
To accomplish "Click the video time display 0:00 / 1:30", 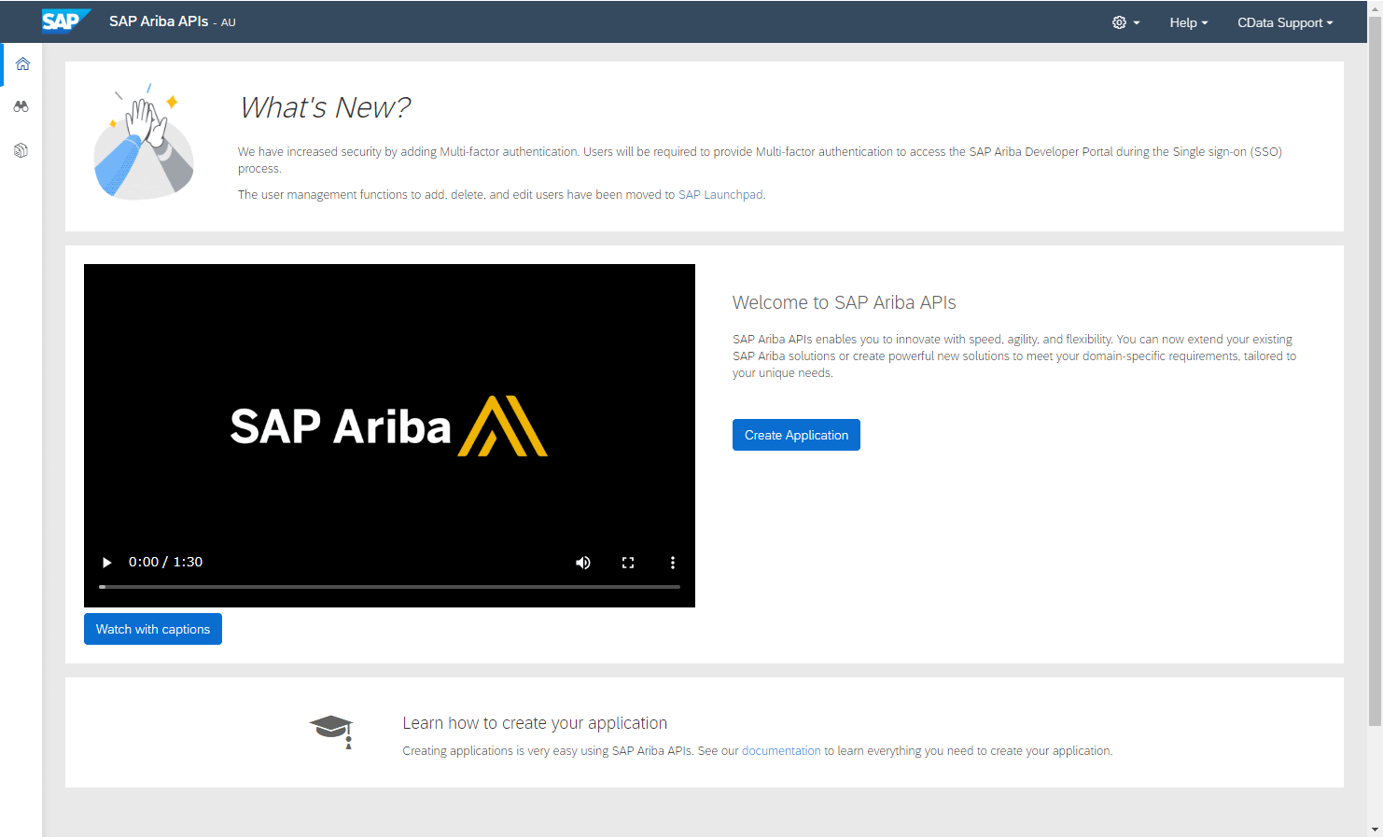I will 165,562.
